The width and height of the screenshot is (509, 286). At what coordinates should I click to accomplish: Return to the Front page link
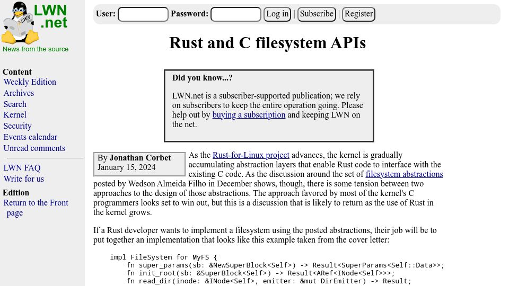coord(36,208)
